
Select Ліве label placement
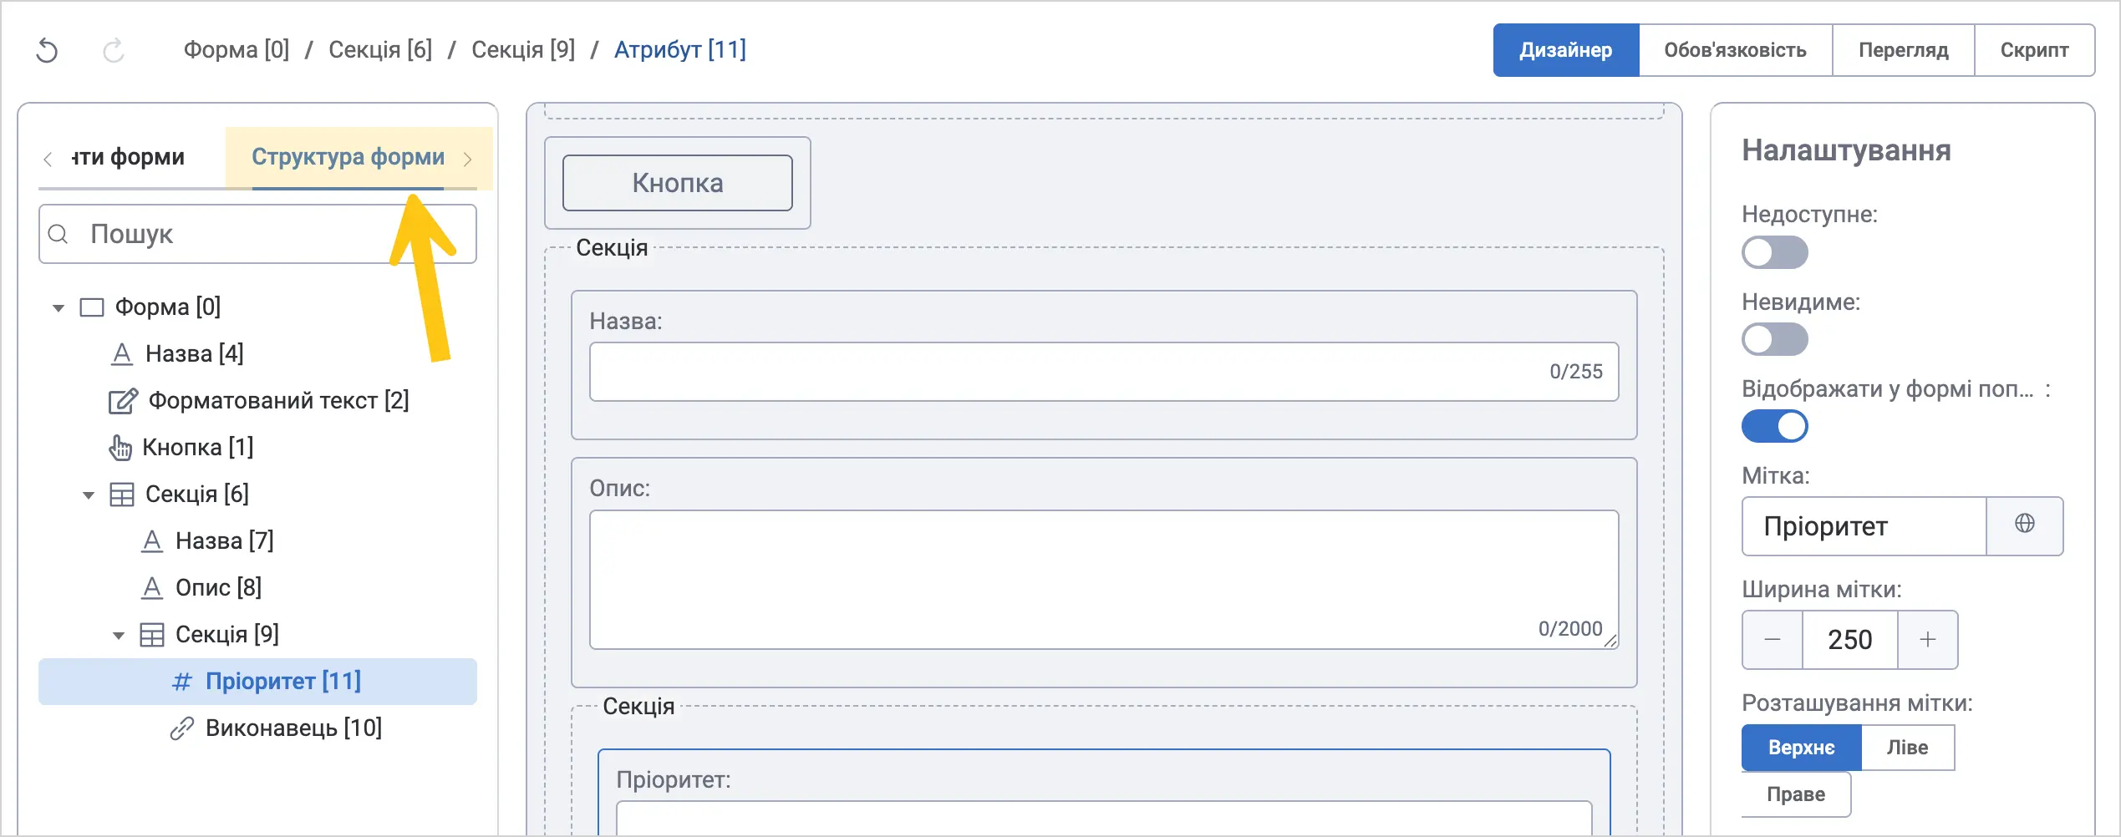[1907, 747]
